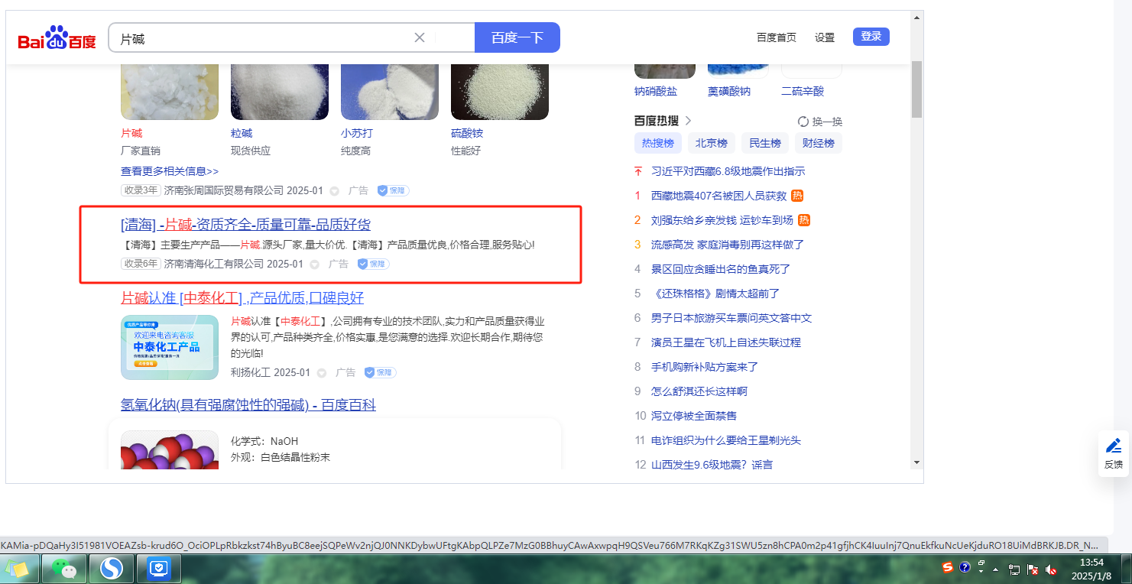Open the 羹磺酸钠 related link
This screenshot has height=584, width=1132.
(729, 91)
